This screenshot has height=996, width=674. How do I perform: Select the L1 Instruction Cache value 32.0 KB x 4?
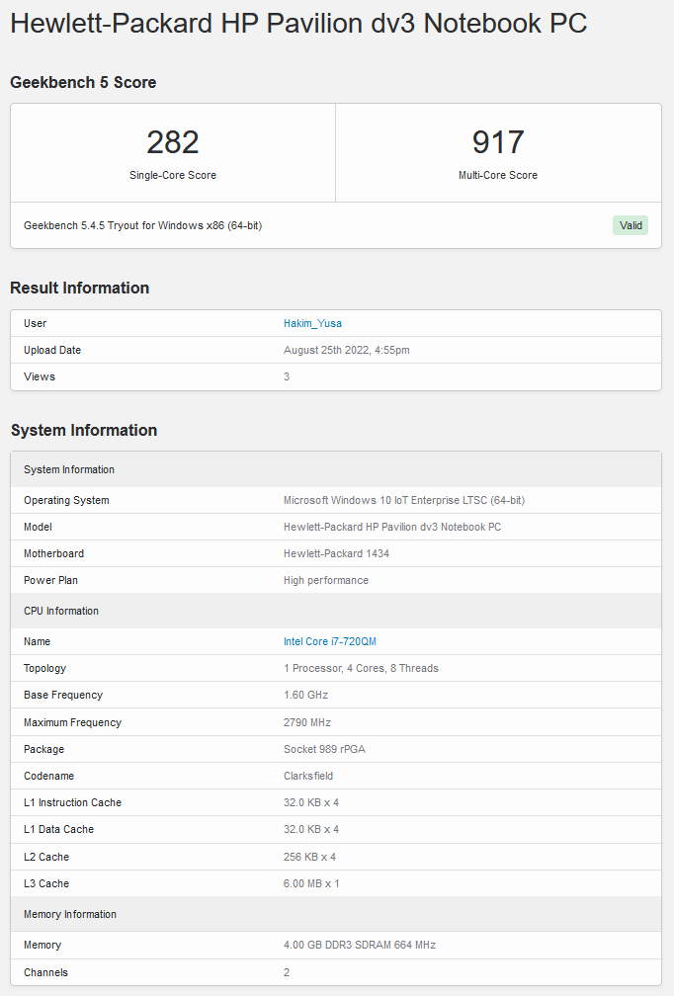click(x=310, y=803)
